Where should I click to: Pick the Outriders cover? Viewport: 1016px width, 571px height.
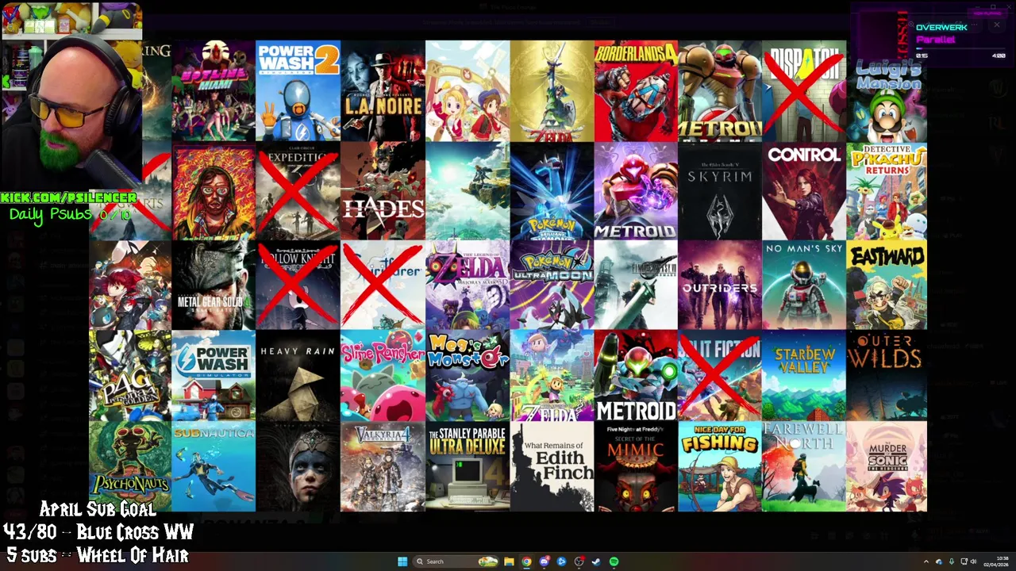click(720, 285)
